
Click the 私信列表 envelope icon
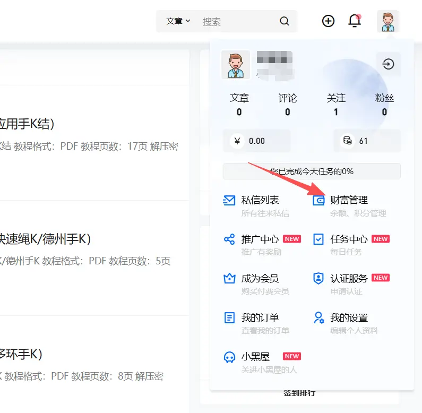229,201
